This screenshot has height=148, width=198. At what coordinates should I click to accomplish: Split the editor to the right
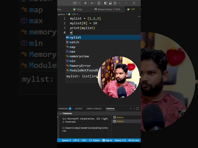99,3
